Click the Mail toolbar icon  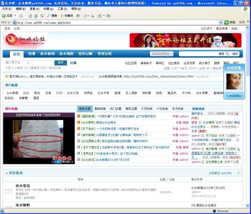pos(85,16)
